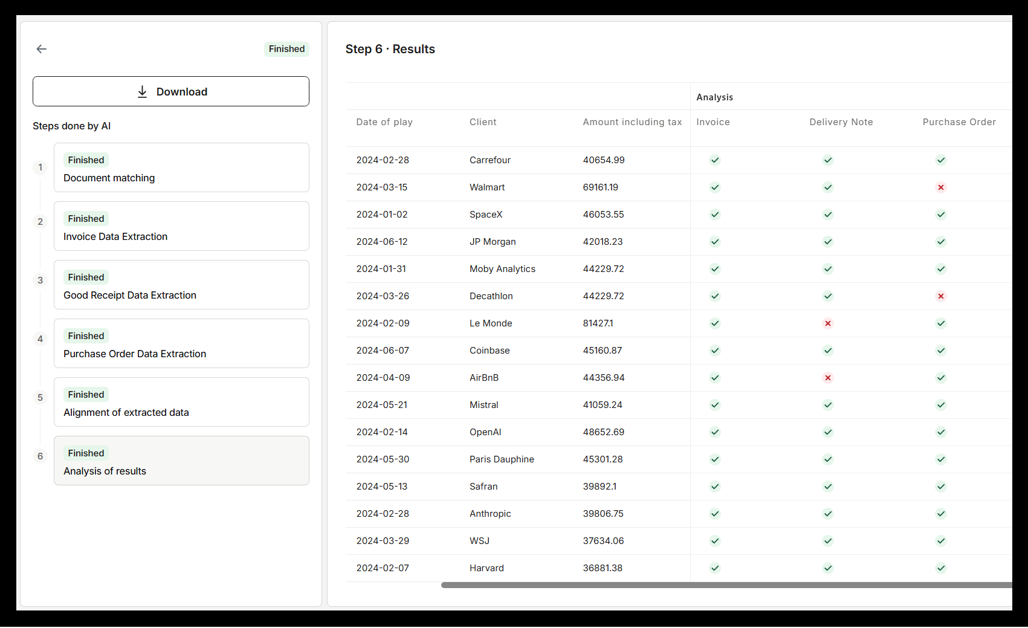Click the Moby Analytics client cell
Image resolution: width=1028 pixels, height=628 pixels.
(502, 269)
